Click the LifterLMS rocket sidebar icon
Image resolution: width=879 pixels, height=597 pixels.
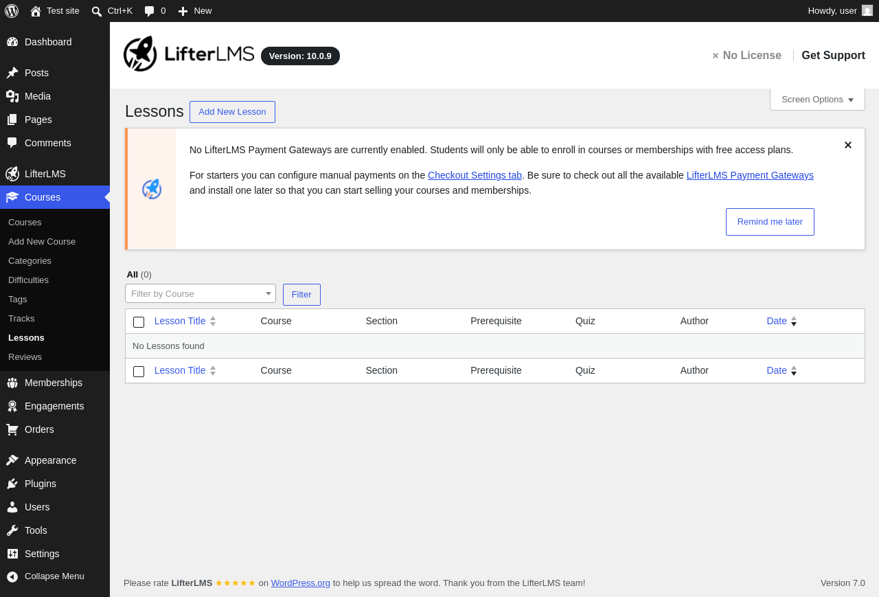coord(12,174)
